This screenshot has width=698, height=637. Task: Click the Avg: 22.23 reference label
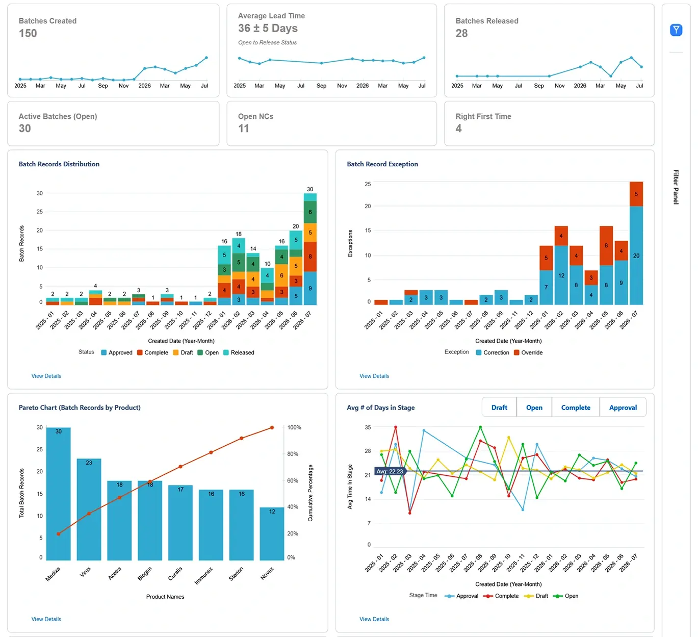click(x=390, y=471)
